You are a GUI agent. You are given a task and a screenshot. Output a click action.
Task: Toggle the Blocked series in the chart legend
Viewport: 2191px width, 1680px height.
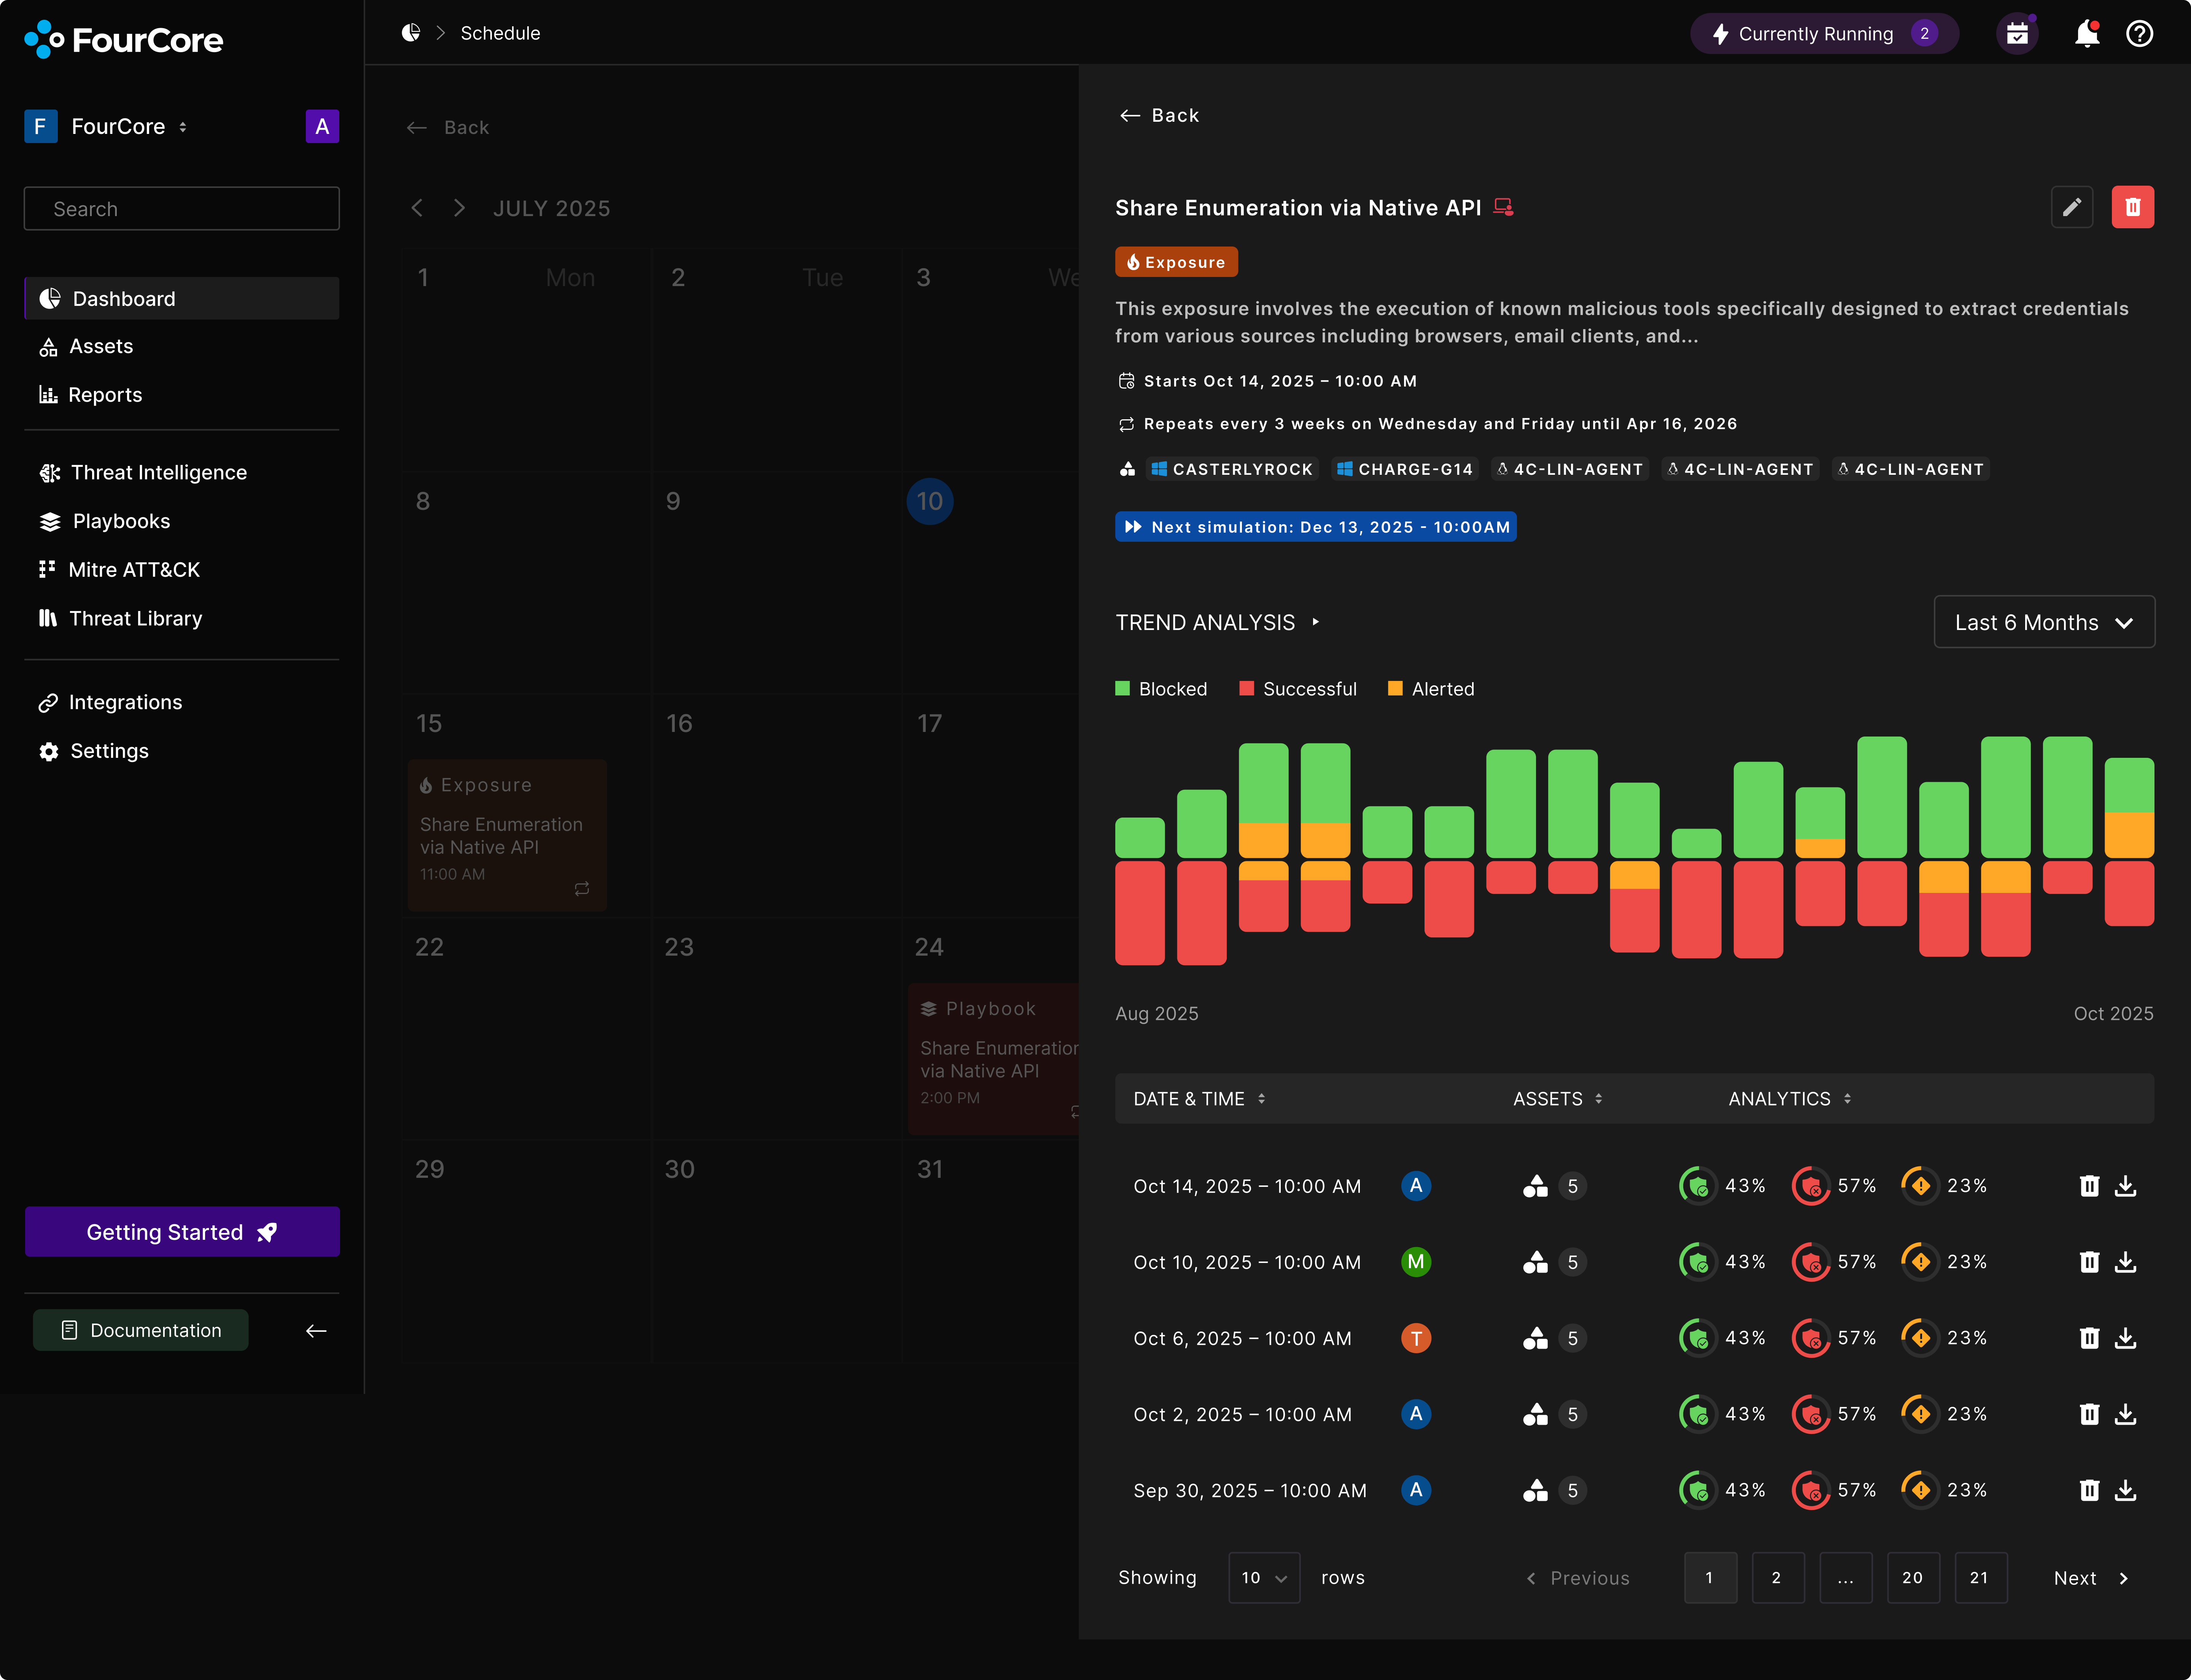pos(1161,689)
